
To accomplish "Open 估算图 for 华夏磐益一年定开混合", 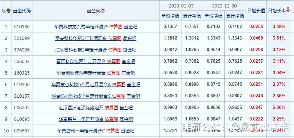I will (x=111, y=119).
